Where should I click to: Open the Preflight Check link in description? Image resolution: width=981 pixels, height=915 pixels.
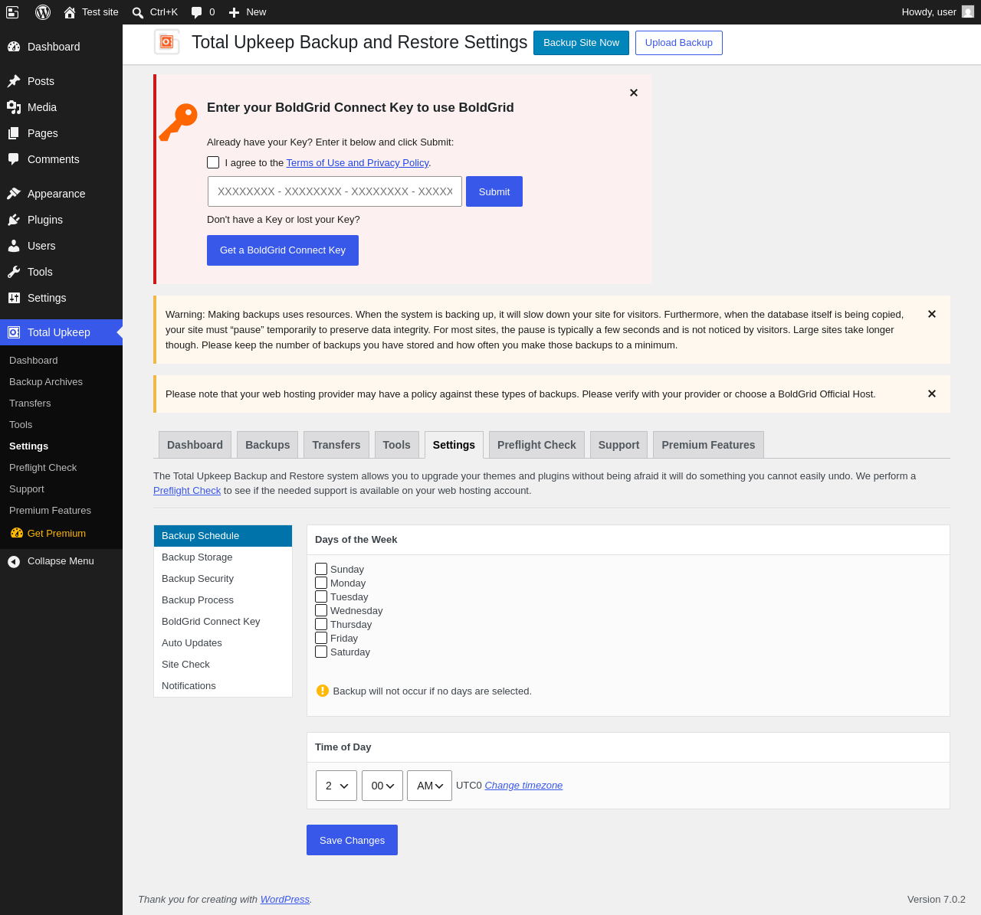click(x=187, y=491)
